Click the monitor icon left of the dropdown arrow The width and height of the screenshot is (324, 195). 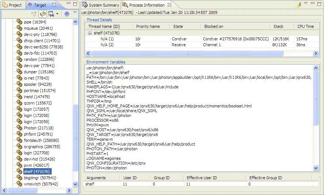(51, 14)
